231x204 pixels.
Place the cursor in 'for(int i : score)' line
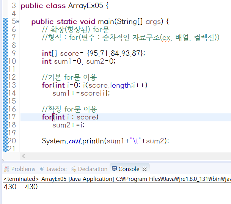tap(70, 117)
